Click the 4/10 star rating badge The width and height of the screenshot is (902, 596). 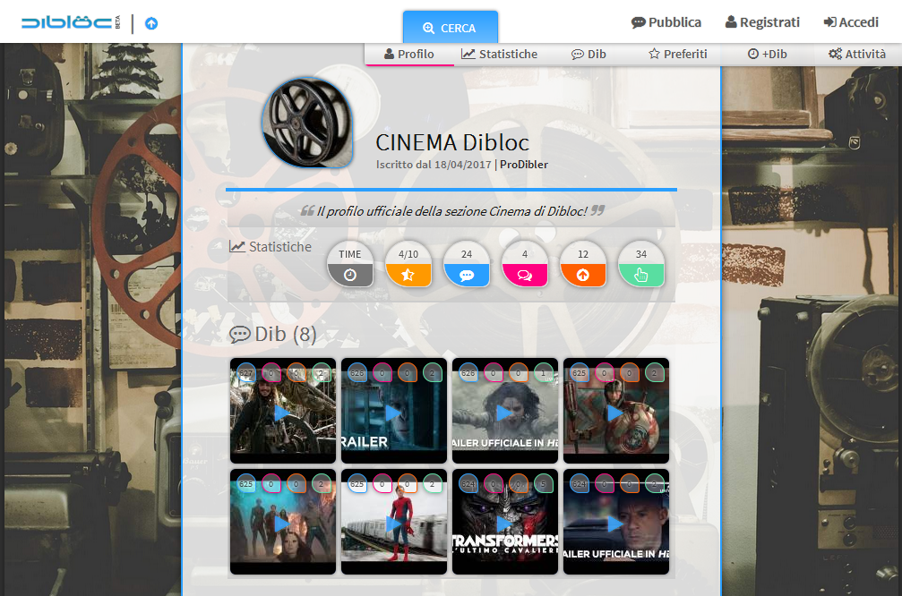408,264
